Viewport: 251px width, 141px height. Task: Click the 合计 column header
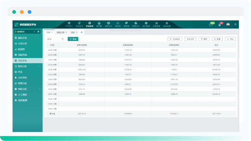click(x=216, y=45)
